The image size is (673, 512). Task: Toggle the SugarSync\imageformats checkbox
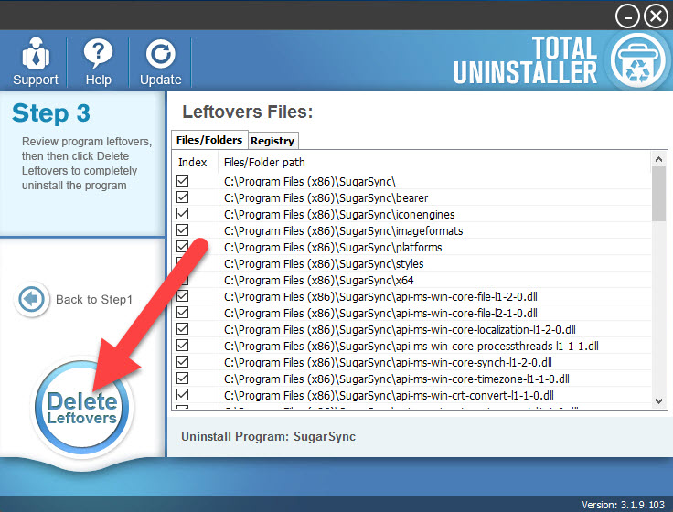[x=182, y=230]
